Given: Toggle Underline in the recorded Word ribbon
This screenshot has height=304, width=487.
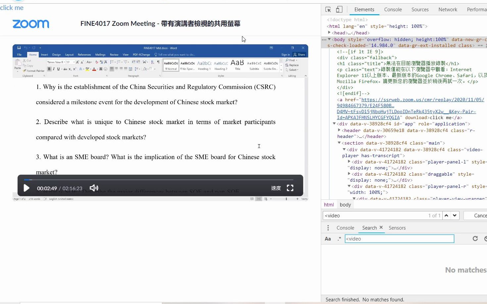Looking at the screenshot, I should 58,69.
